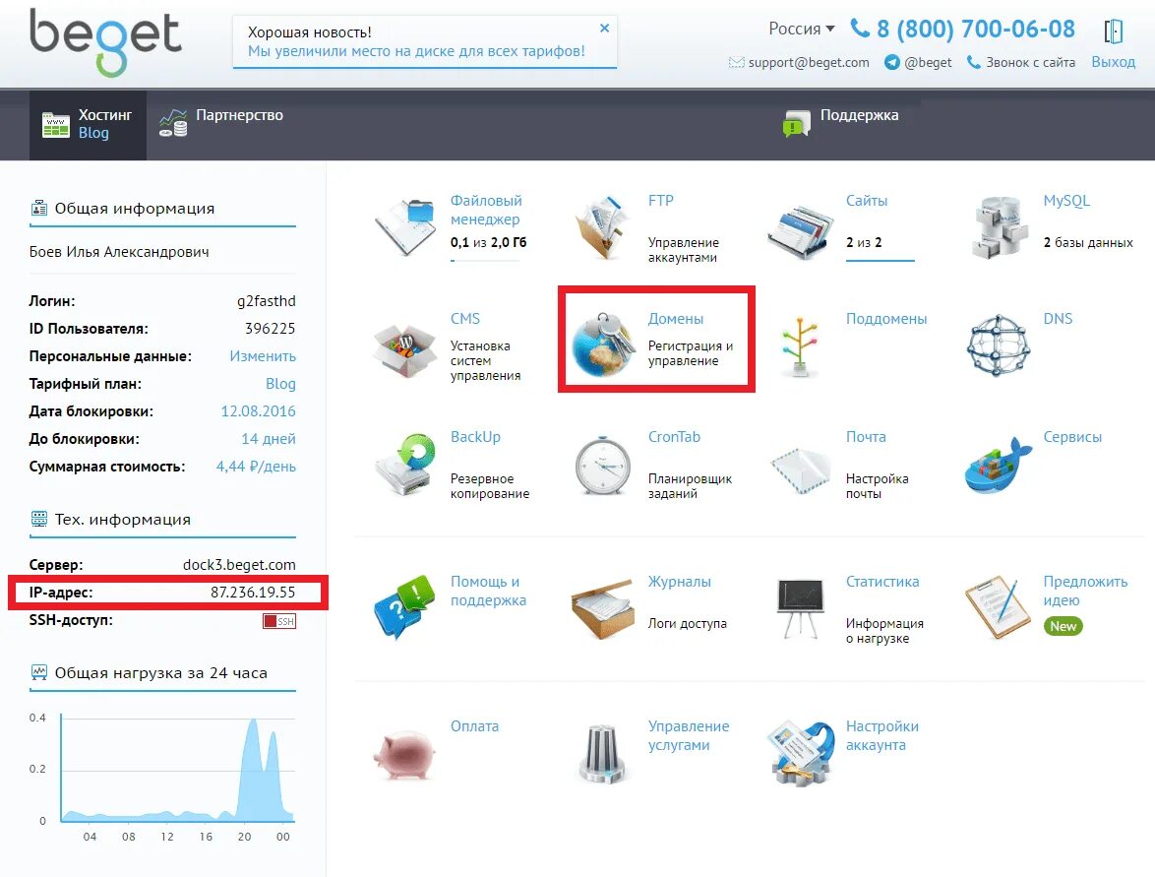Click the MySQL link text
This screenshot has width=1155, height=877.
tap(1065, 201)
